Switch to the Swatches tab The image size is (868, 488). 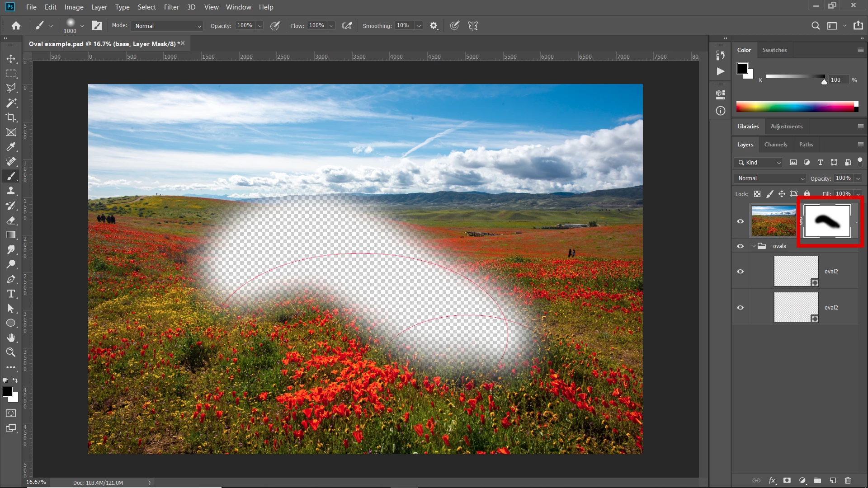click(774, 50)
